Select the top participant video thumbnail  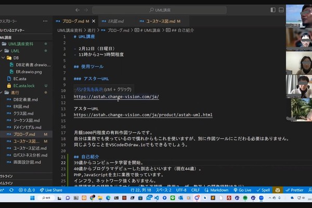299,16
